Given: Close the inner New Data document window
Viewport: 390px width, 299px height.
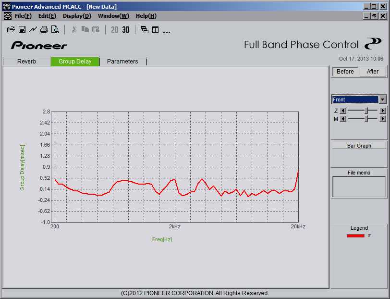Looking at the screenshot, I should (383, 16).
